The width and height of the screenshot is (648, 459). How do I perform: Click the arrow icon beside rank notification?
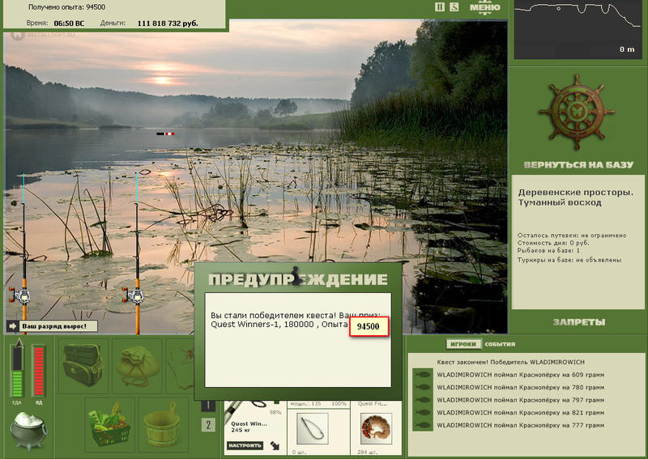click(12, 326)
